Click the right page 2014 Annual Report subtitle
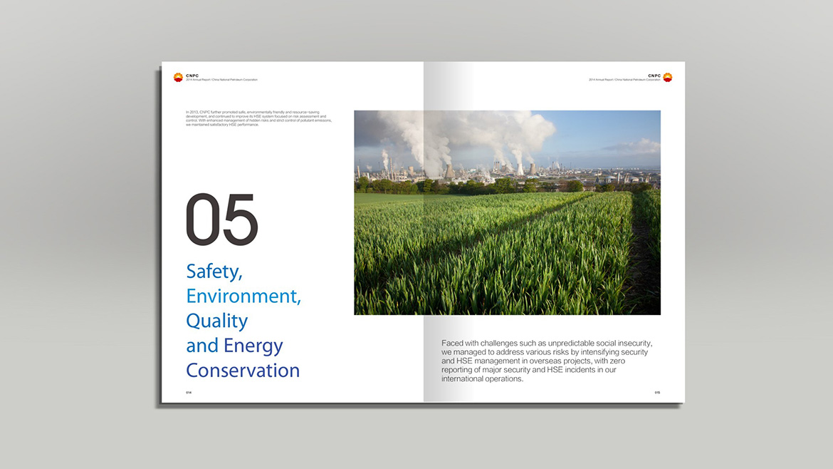This screenshot has height=469, width=833. (x=624, y=80)
